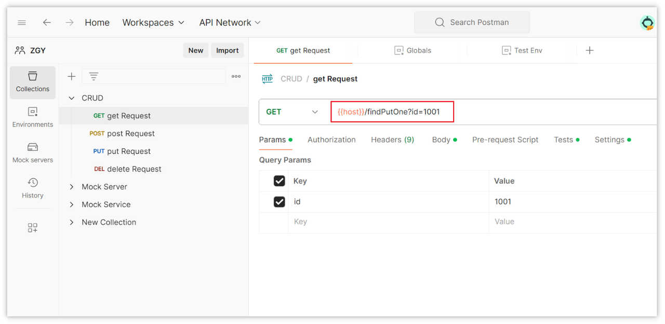Click the id key cell
The width and height of the screenshot is (665, 324).
click(x=389, y=202)
